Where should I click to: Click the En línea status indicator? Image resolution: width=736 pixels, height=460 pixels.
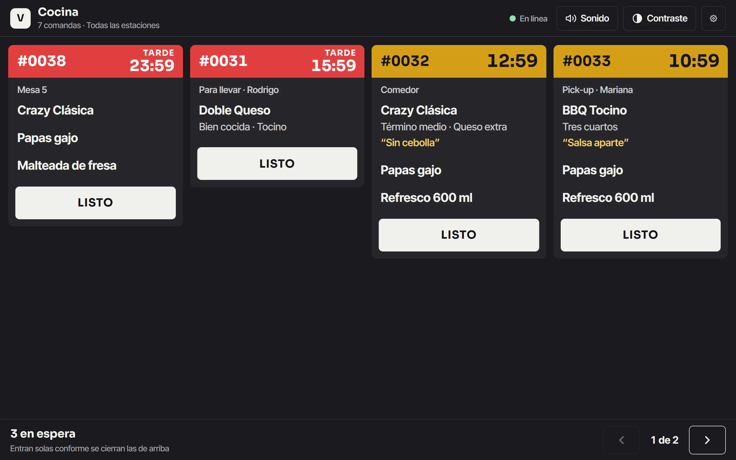(528, 19)
